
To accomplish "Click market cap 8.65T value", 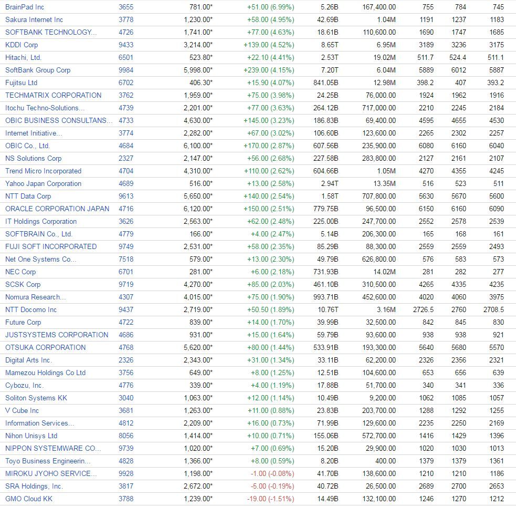I will 330,45.
